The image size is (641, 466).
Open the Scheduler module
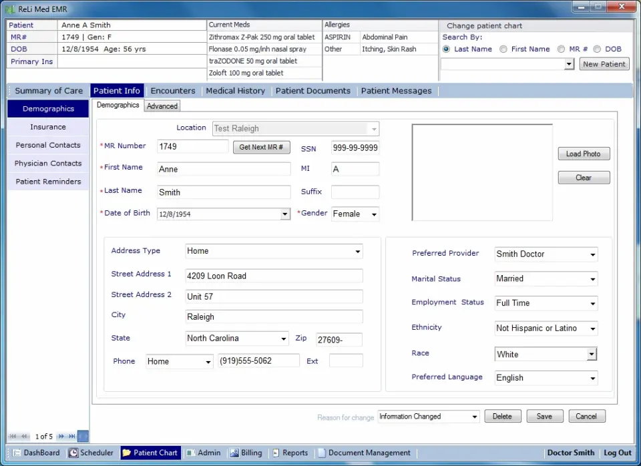(x=91, y=453)
